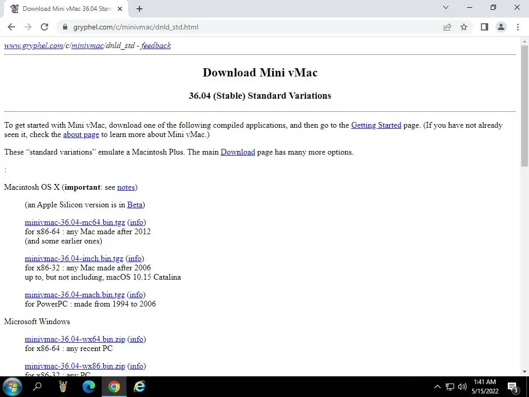
Task: Launch Microsoft Edge from the taskbar
Action: (89, 387)
